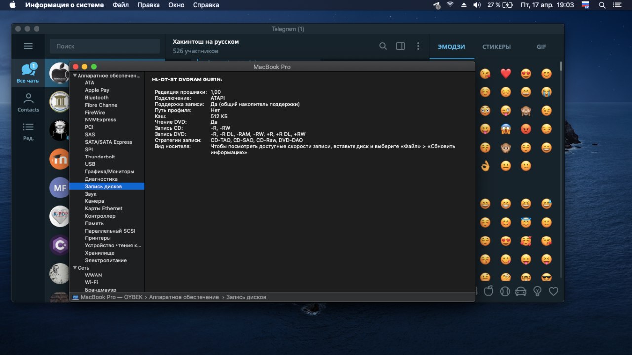Open Telegram hamburger menu icon
The image size is (632, 355).
pos(28,46)
